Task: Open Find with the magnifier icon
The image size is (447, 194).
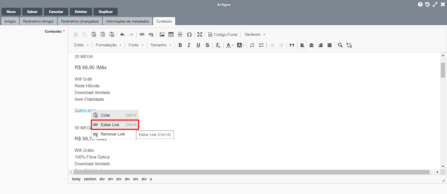Action: pos(340,45)
